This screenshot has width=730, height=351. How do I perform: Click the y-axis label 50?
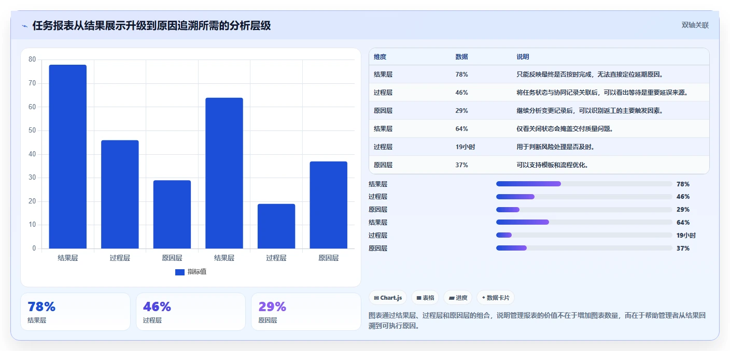tap(32, 130)
